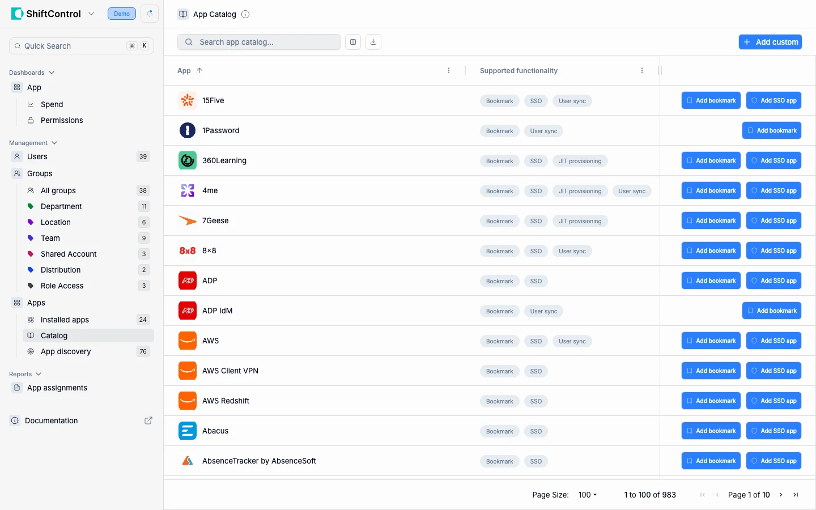Open the App column three-dot menu

(449, 70)
